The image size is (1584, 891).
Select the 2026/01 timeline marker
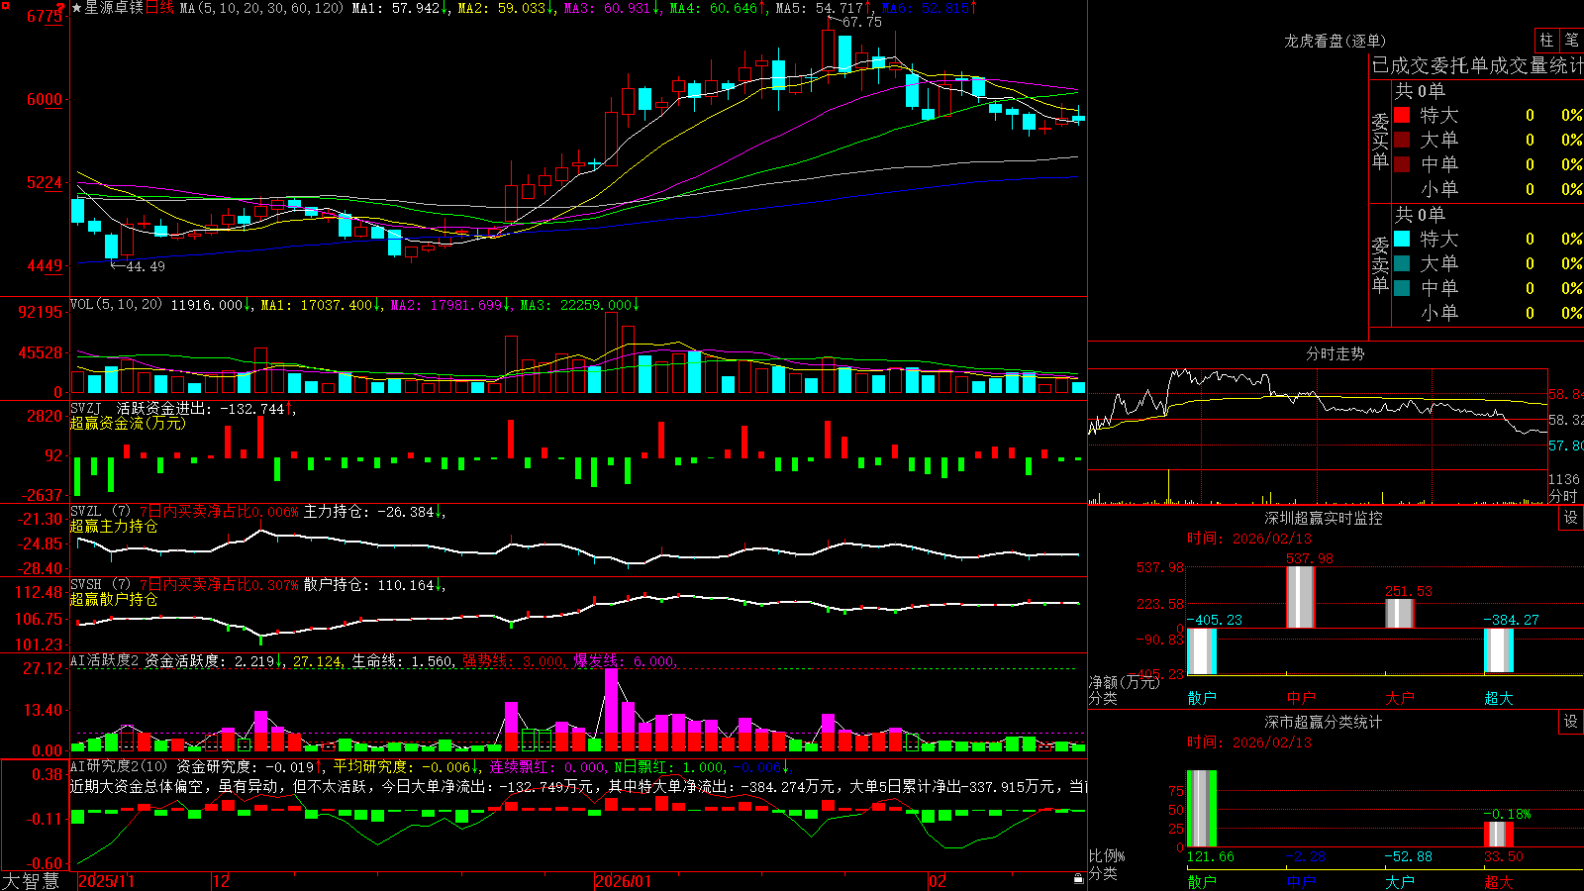pyautogui.click(x=623, y=881)
